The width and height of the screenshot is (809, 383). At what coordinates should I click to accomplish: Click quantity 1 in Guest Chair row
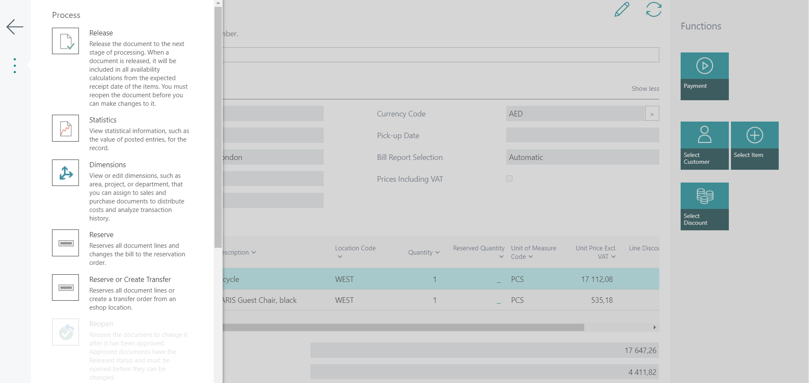point(435,300)
